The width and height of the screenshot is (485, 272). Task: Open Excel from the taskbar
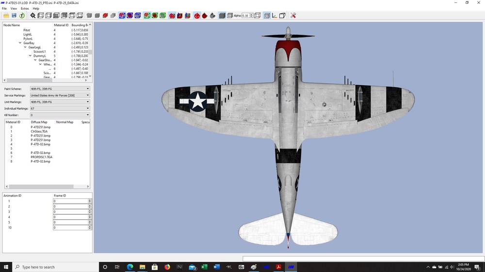[204, 267]
